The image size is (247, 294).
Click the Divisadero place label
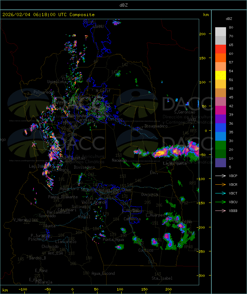[x=84, y=167]
